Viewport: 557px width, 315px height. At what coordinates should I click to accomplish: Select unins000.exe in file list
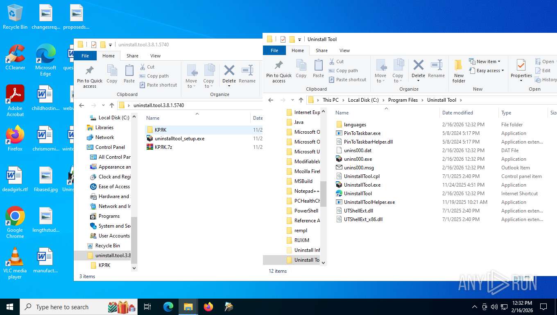pos(358,159)
